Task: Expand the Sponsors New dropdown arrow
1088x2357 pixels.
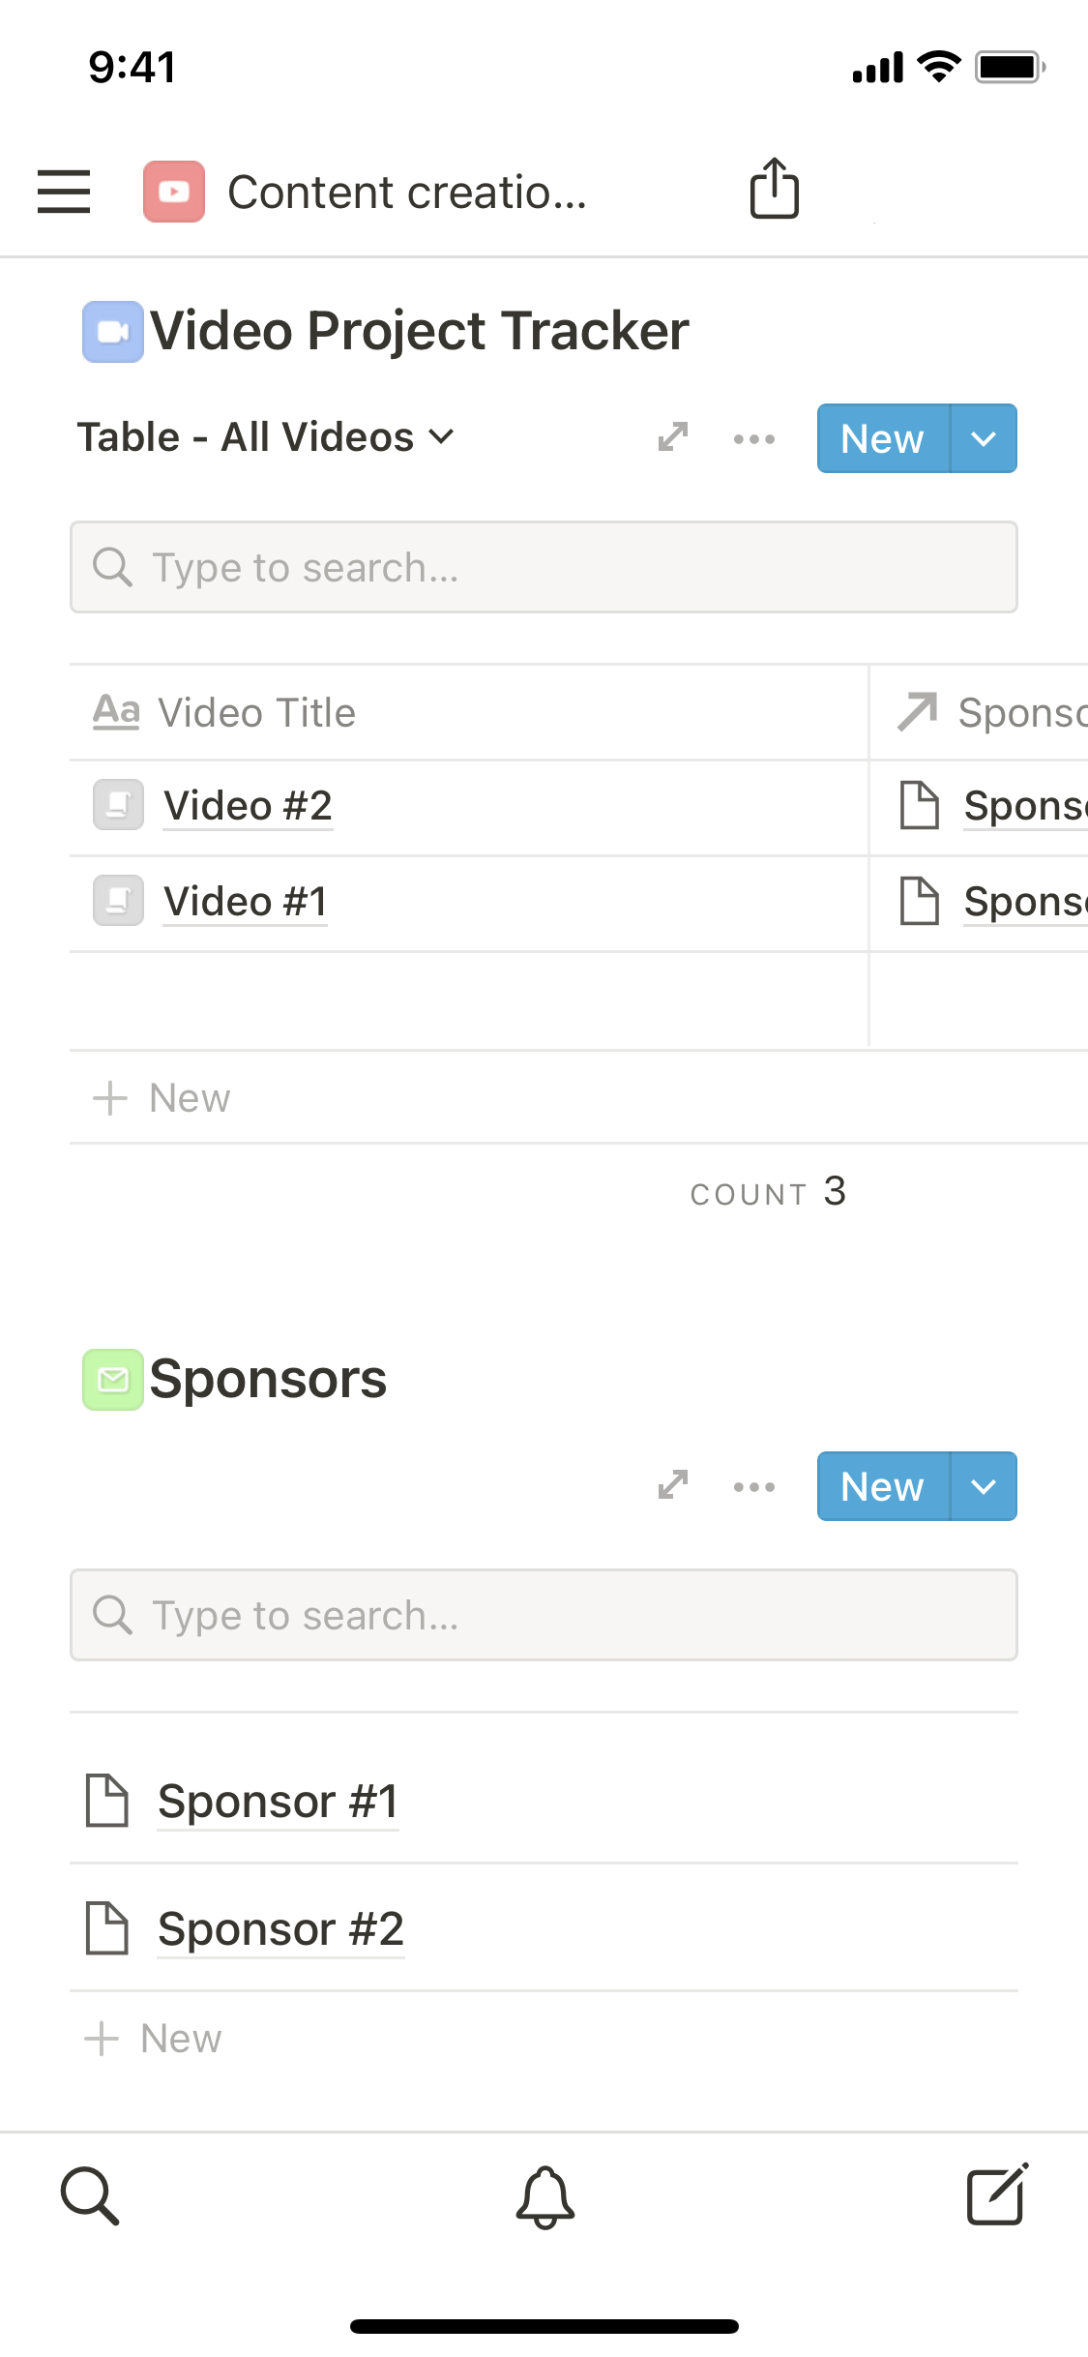Action: click(x=984, y=1486)
